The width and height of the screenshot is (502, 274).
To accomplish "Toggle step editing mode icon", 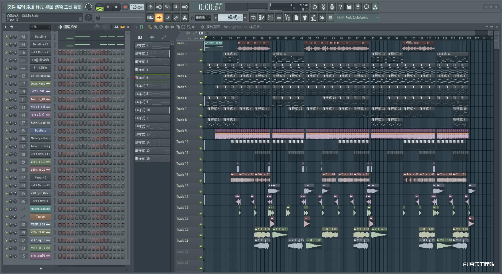I will 168,18.
